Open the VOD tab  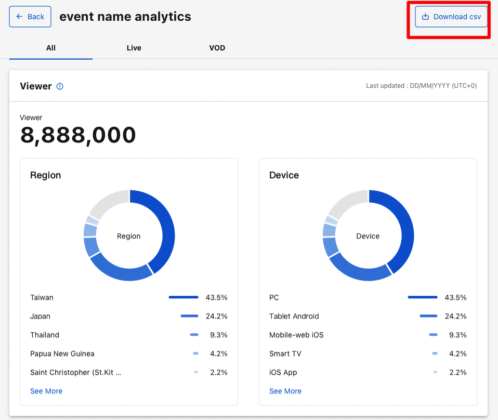click(217, 48)
